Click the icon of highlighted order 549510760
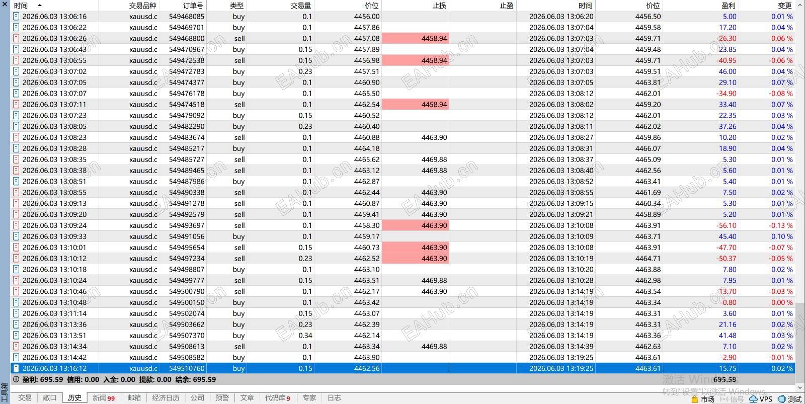 pyautogui.click(x=16, y=368)
